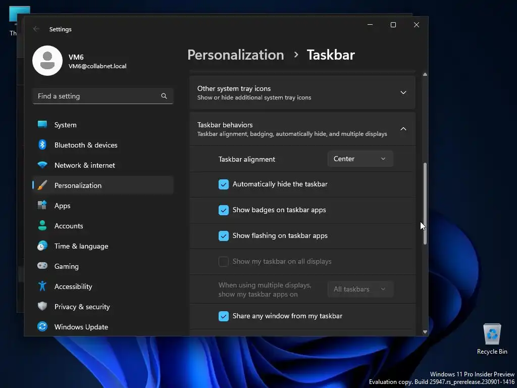Click the Find a setting search box

[103, 96]
